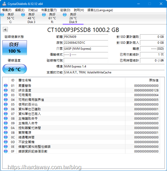This screenshot has width=167, height=171.
Task: Click the status orb of attribute 05
Action: tap(6, 104)
